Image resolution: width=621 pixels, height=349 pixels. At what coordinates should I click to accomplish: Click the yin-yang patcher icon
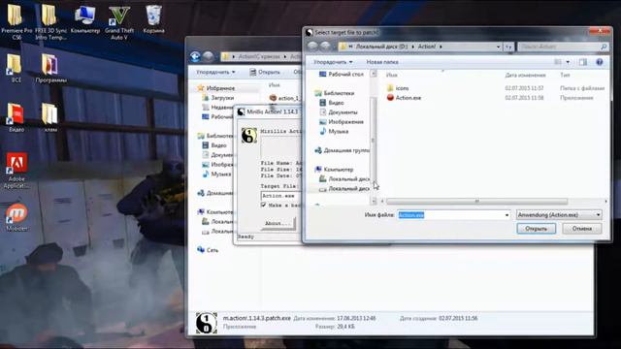tap(249, 136)
